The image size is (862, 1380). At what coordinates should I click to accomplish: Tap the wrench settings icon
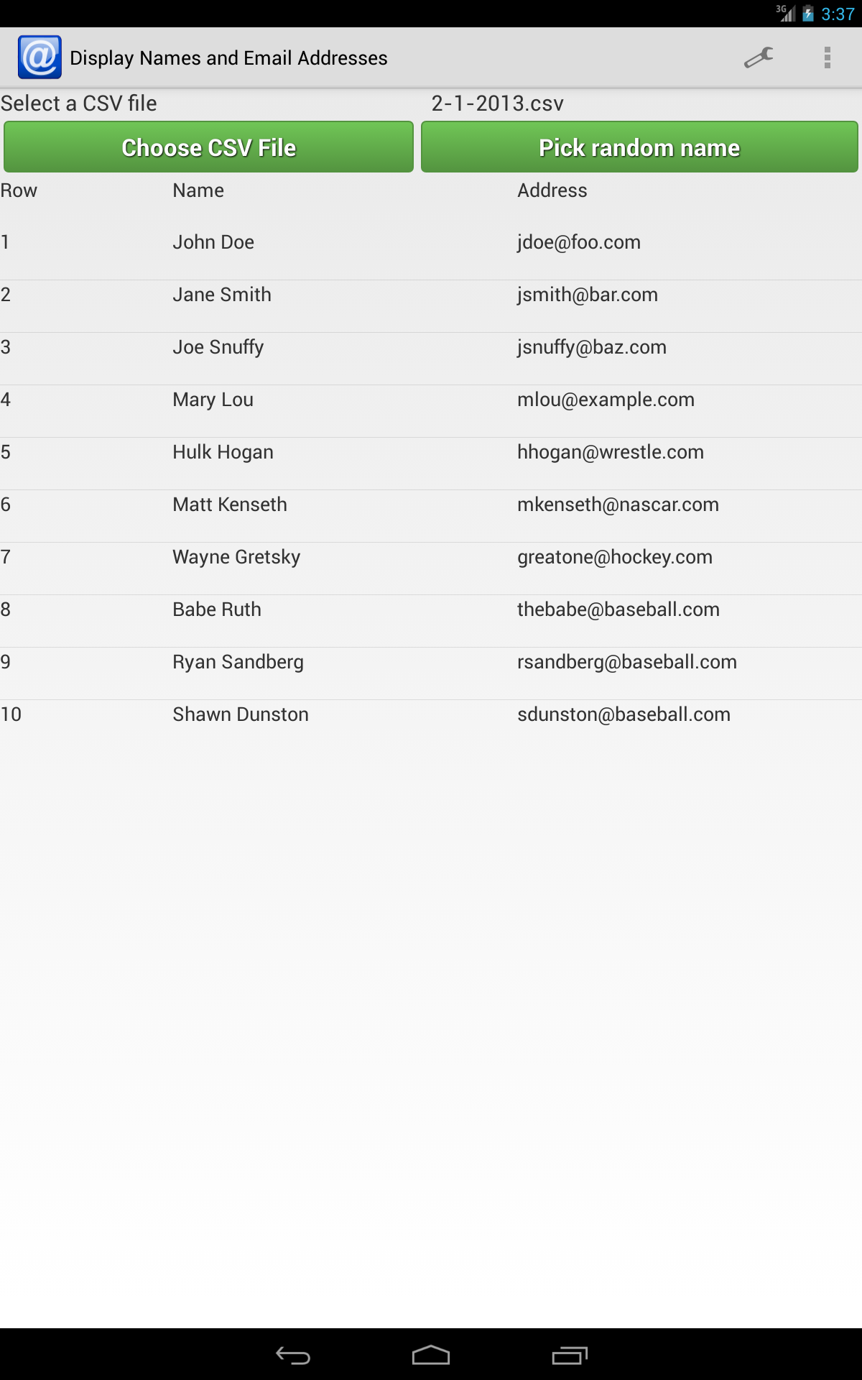(x=759, y=57)
